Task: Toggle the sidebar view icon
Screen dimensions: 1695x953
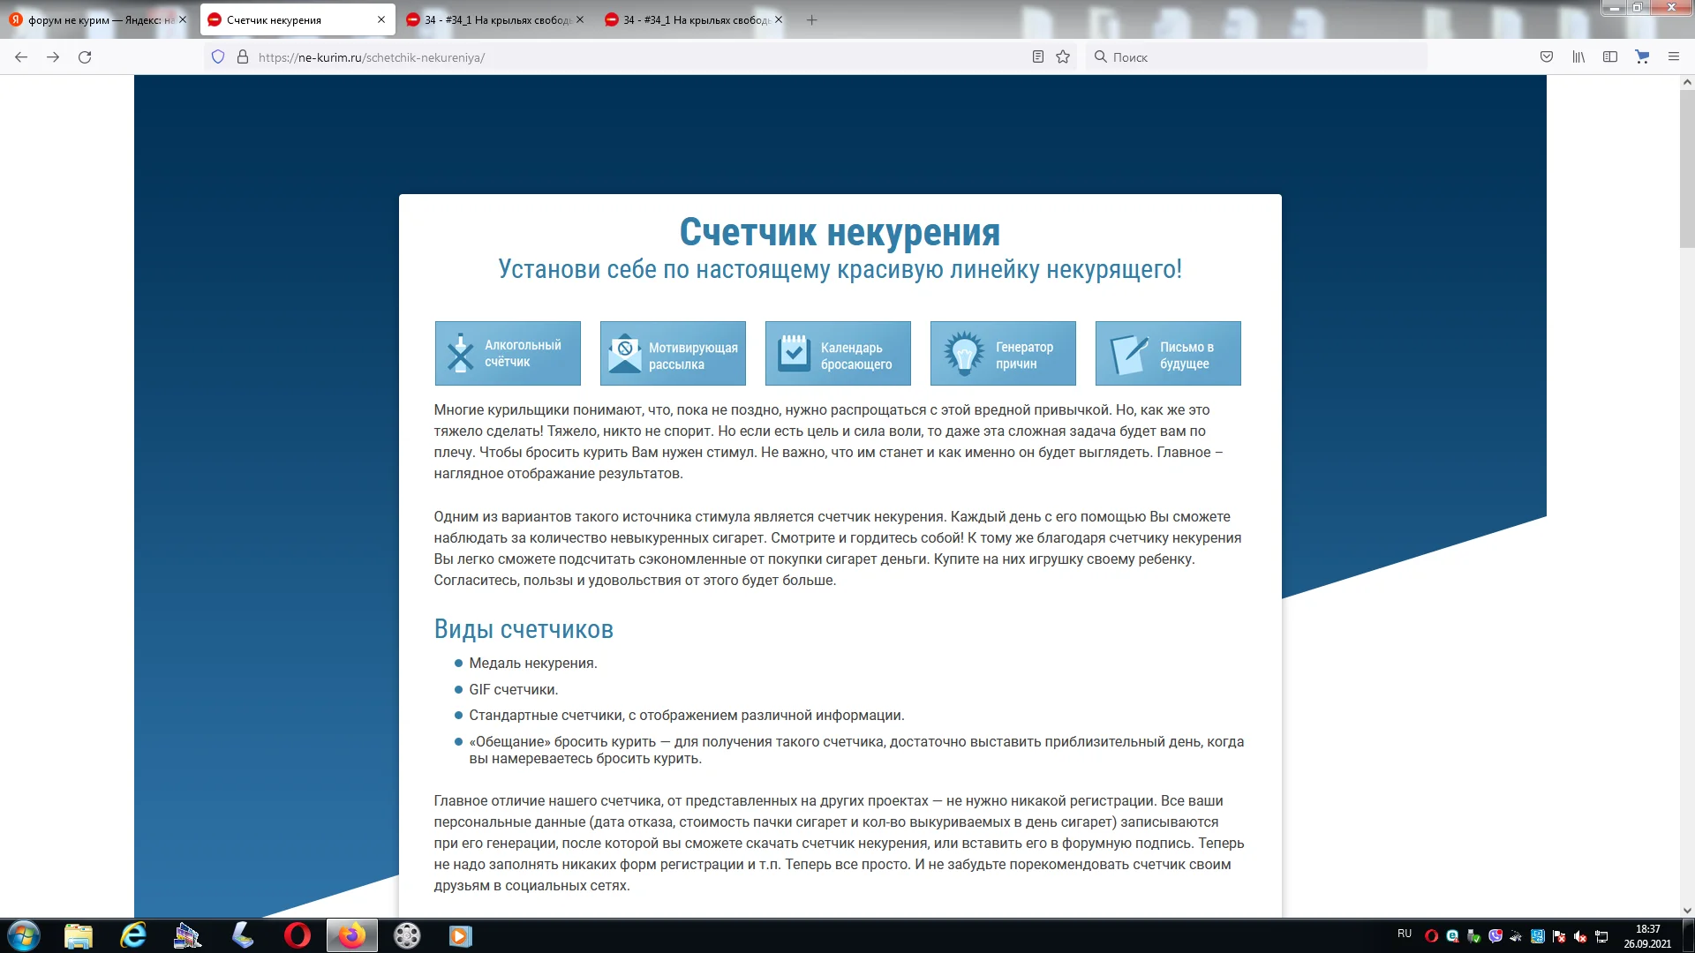Action: (x=1610, y=57)
